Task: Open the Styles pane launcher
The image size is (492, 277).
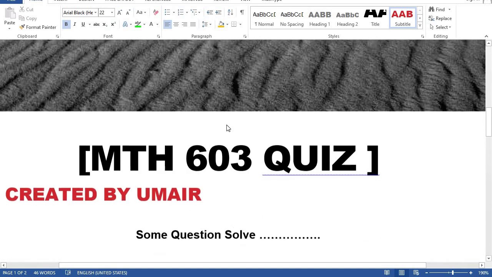Action: 422,36
